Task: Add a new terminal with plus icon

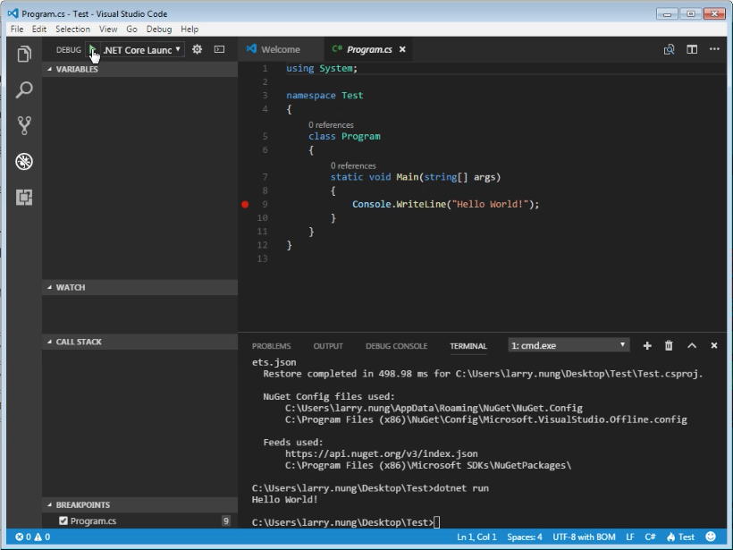Action: pos(647,345)
